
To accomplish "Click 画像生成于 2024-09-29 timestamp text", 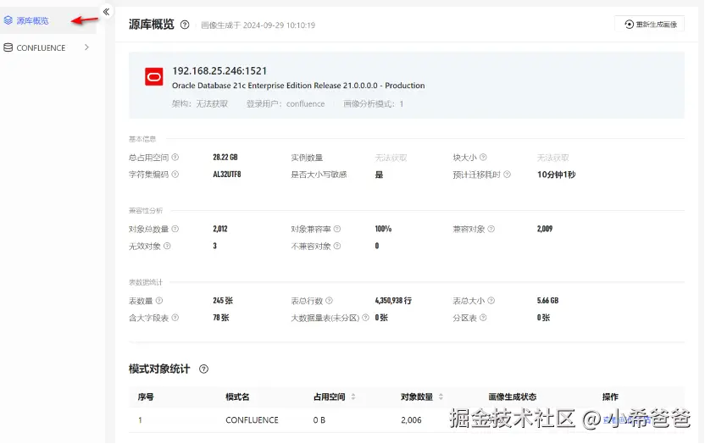I will pyautogui.click(x=258, y=25).
